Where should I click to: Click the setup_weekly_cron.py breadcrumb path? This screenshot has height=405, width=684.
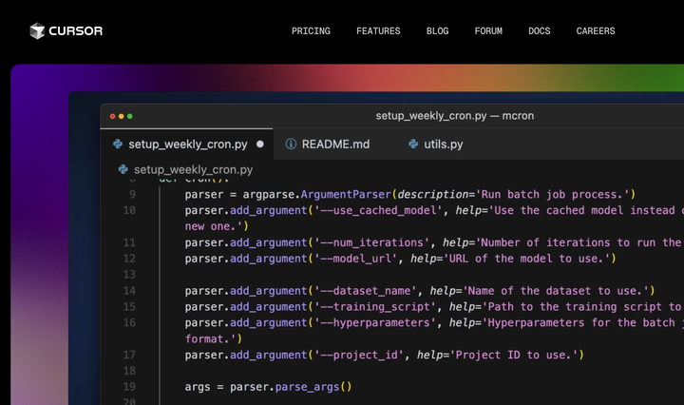coord(193,169)
